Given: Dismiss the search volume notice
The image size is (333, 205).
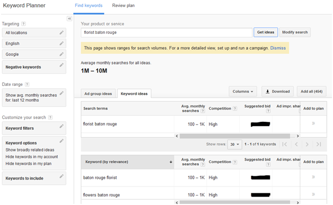Looking at the screenshot, I should [278, 48].
